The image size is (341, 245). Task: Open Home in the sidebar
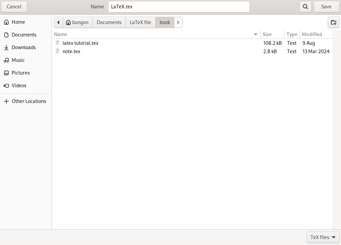18,22
